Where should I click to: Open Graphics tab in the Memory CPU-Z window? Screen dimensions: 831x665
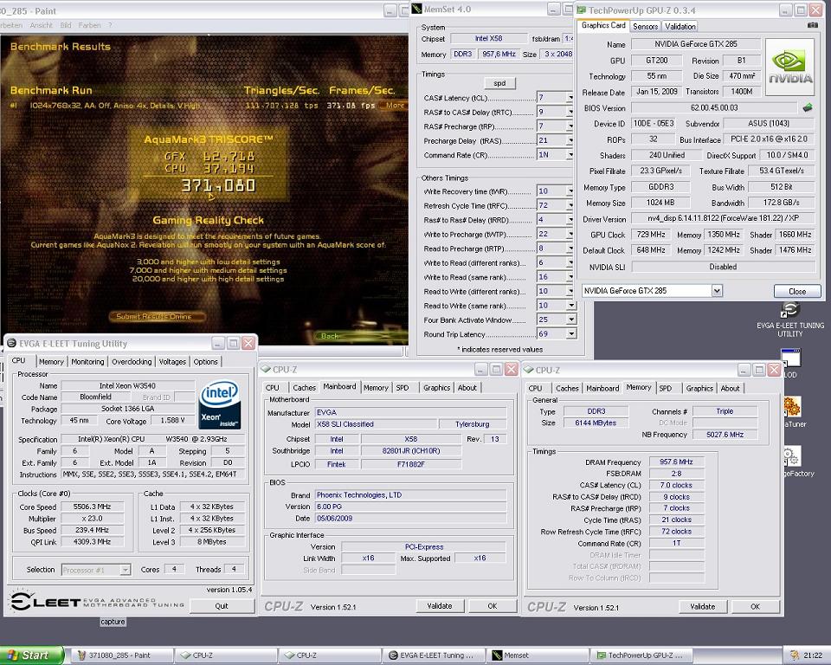pyautogui.click(x=699, y=388)
